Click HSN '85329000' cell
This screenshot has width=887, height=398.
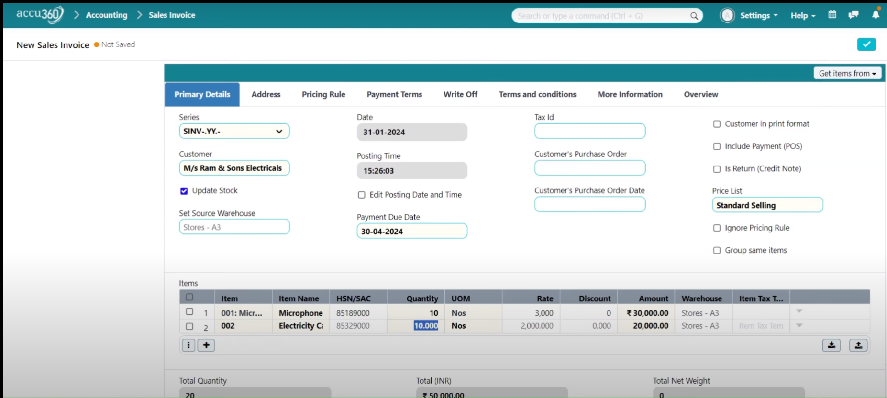(x=358, y=325)
